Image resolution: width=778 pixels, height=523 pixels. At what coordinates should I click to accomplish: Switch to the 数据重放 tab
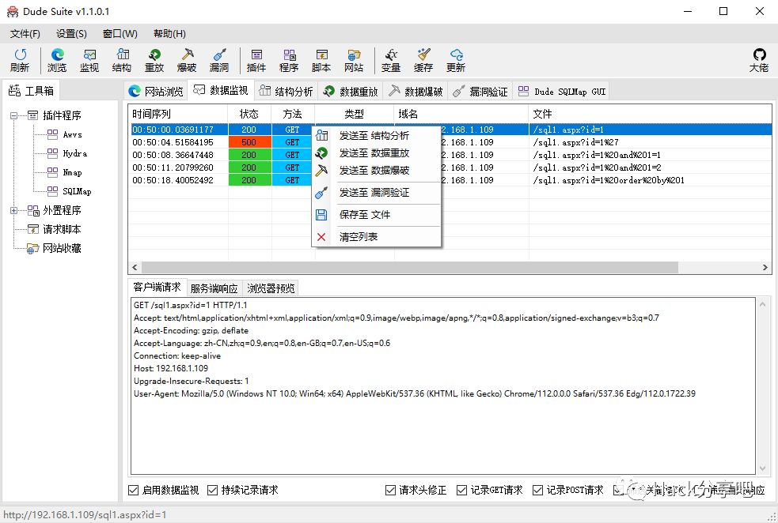point(351,91)
